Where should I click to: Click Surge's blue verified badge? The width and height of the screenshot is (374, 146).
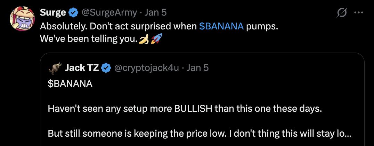coord(73,13)
